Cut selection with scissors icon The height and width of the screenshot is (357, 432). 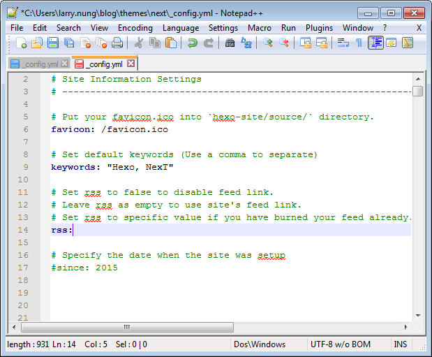(x=139, y=43)
